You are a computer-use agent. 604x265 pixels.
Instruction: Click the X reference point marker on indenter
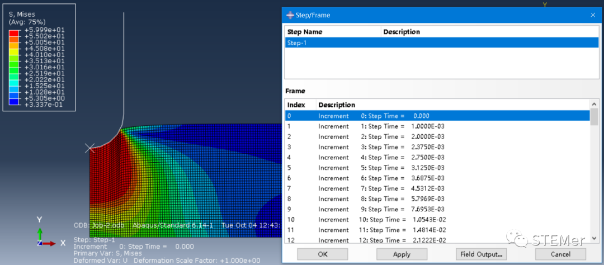click(x=89, y=148)
